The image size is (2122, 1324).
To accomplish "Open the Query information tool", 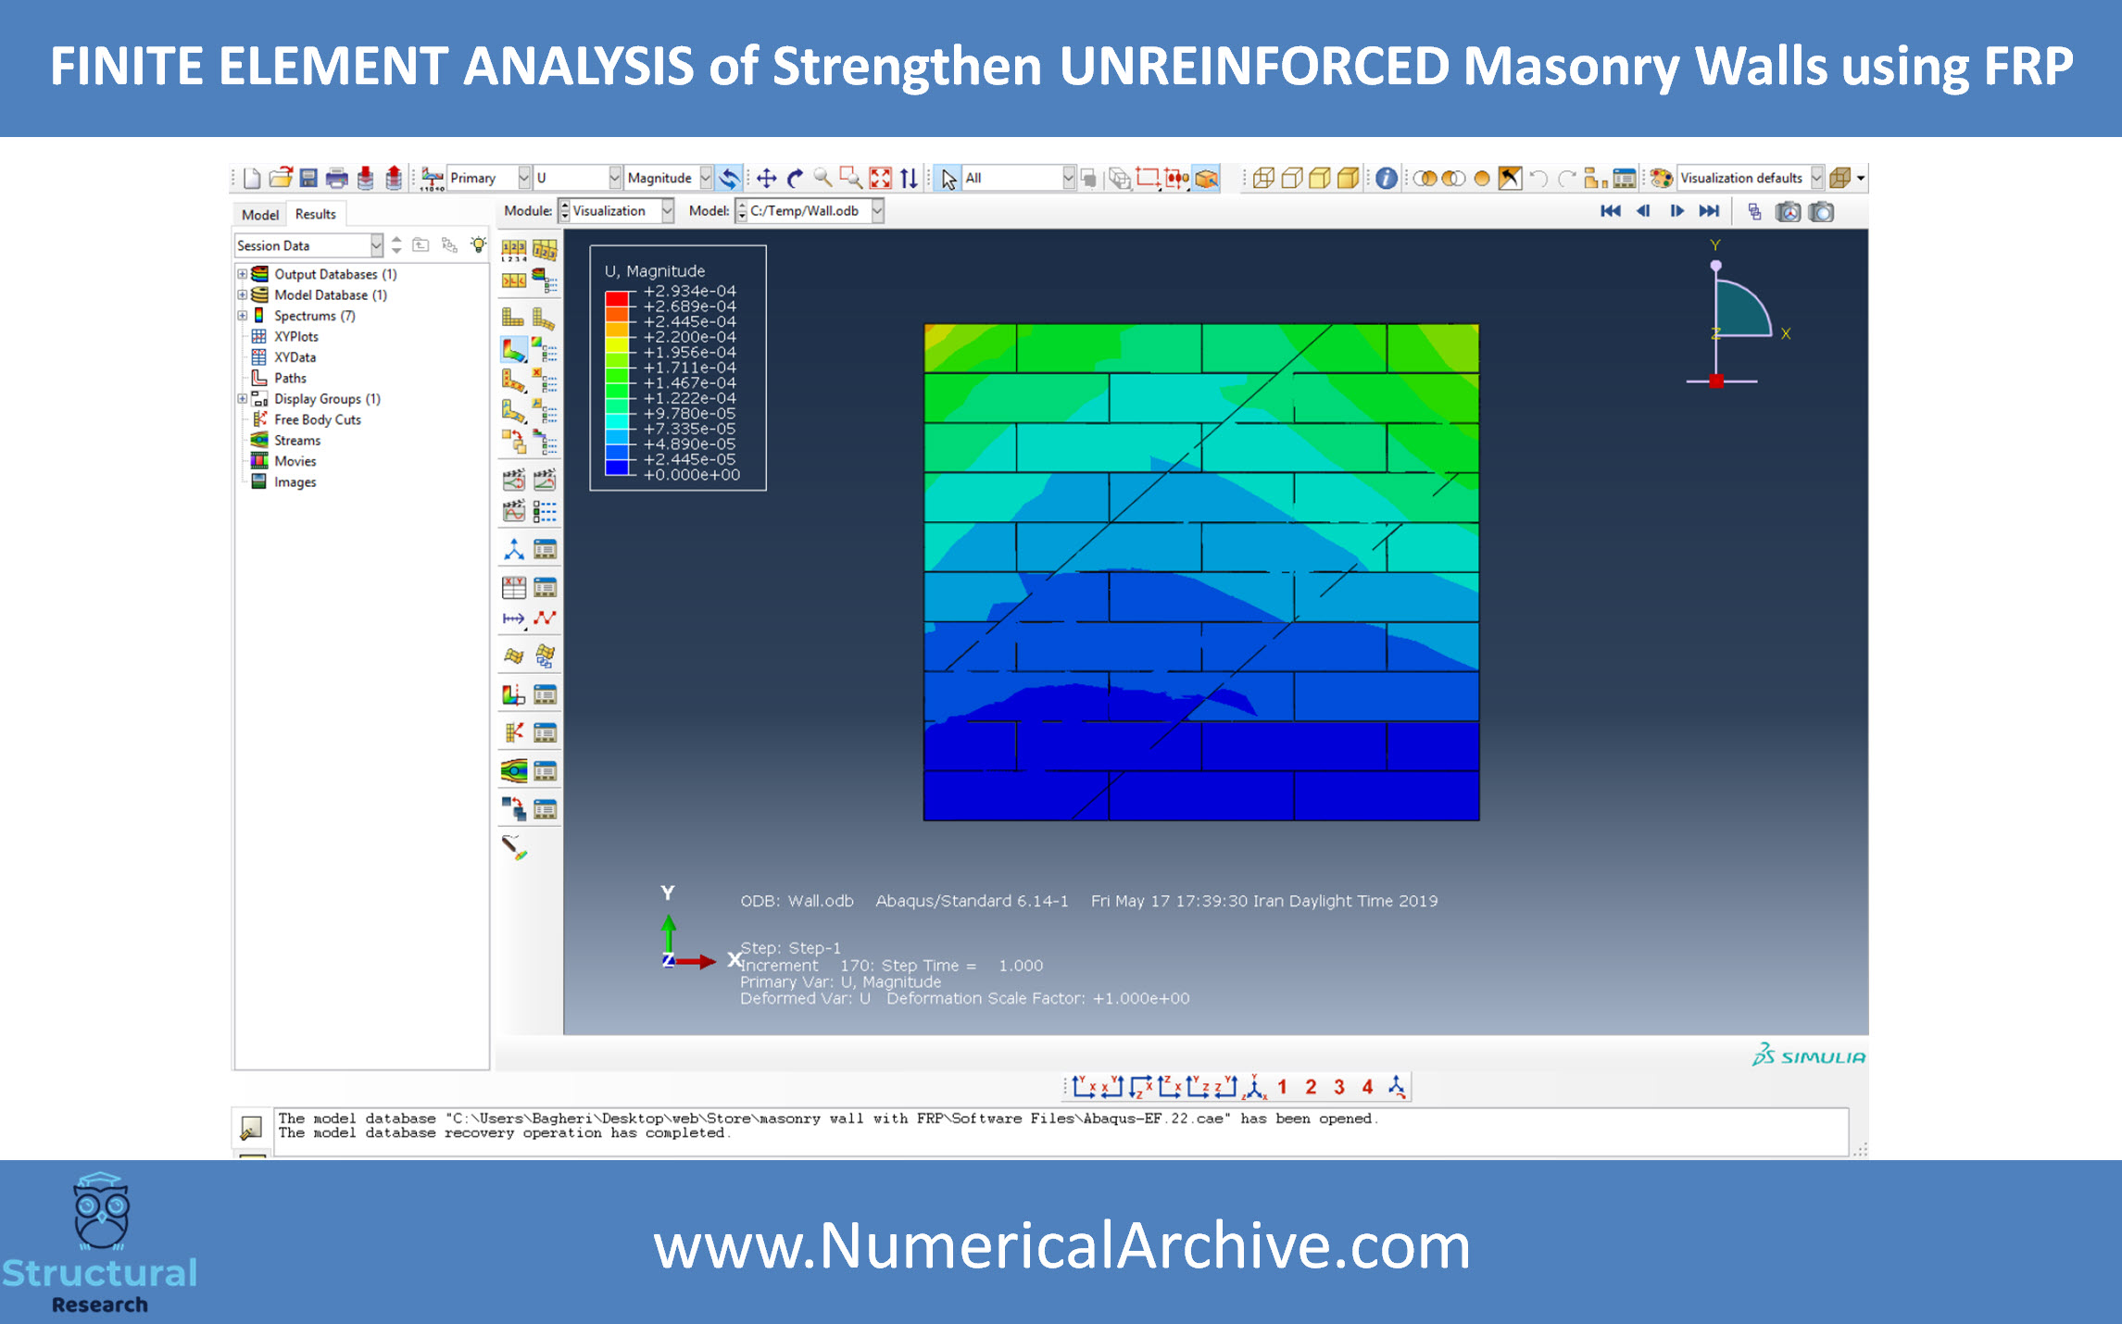I will tap(1387, 178).
